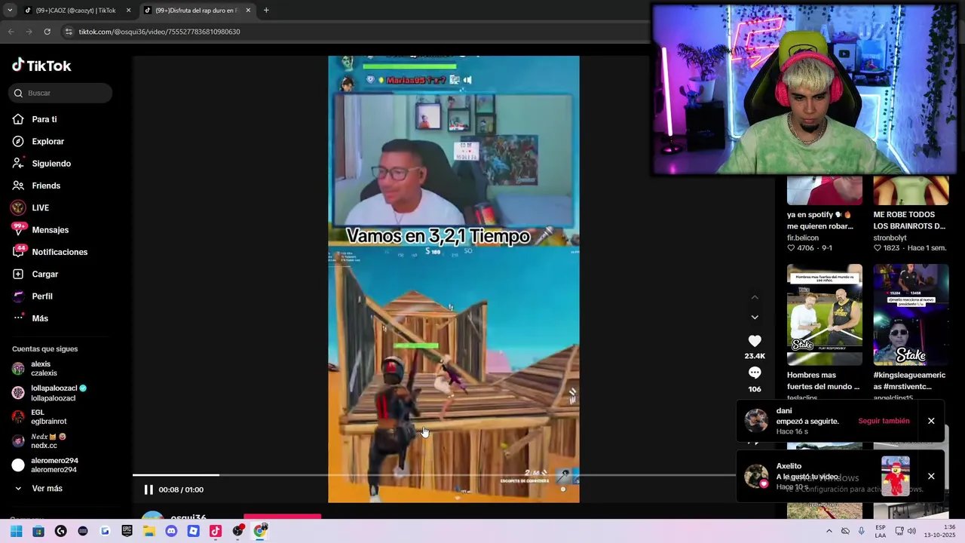Open followed account aleromero294
965x543 pixels.
(x=45, y=465)
